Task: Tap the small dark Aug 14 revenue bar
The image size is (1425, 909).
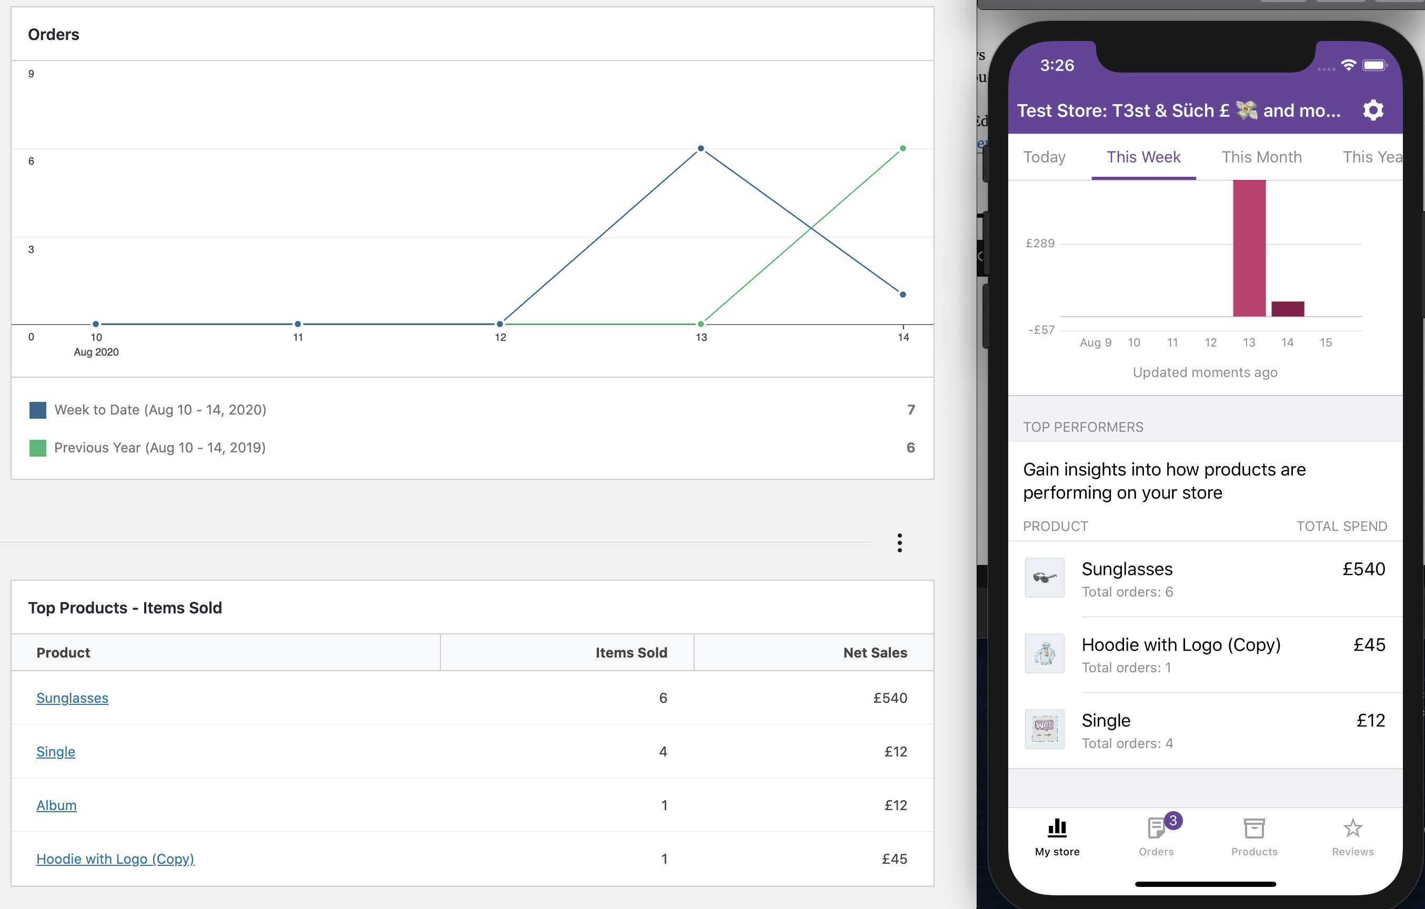Action: (1288, 309)
